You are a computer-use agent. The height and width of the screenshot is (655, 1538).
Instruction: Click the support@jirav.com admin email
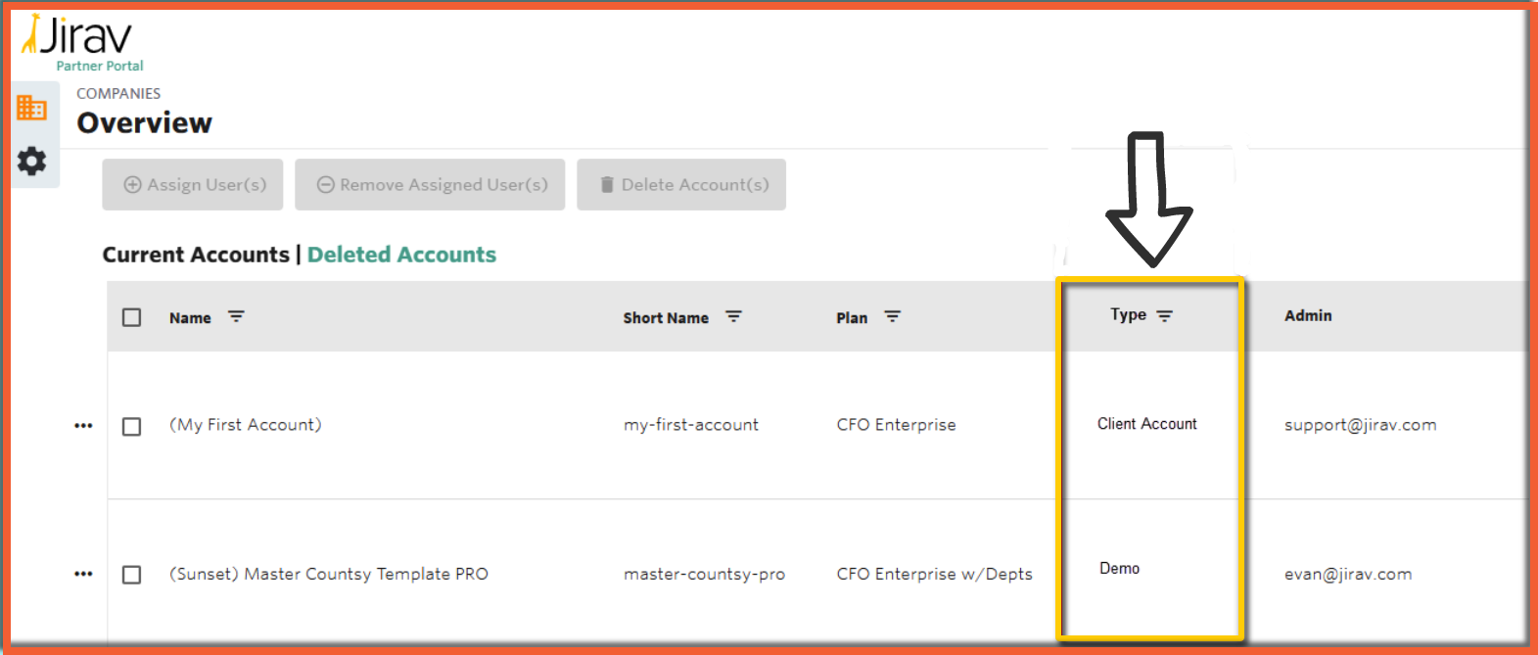(x=1360, y=425)
